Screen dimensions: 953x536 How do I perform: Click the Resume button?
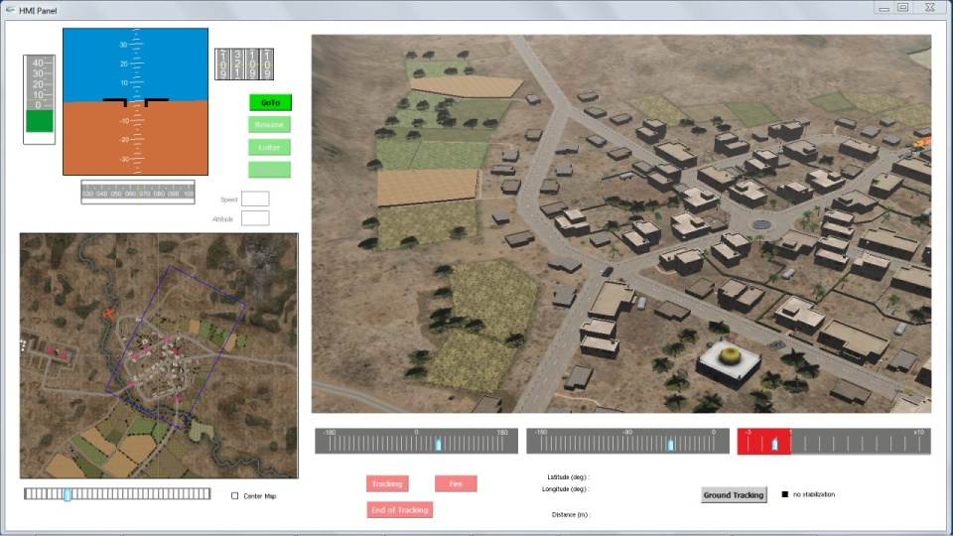point(269,125)
